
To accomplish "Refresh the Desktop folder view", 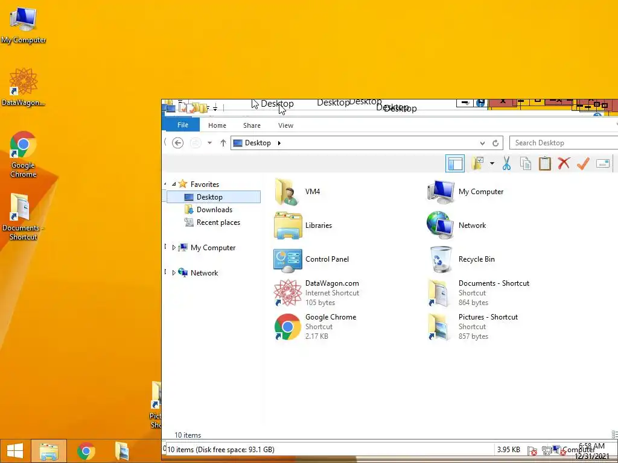I will coord(495,143).
